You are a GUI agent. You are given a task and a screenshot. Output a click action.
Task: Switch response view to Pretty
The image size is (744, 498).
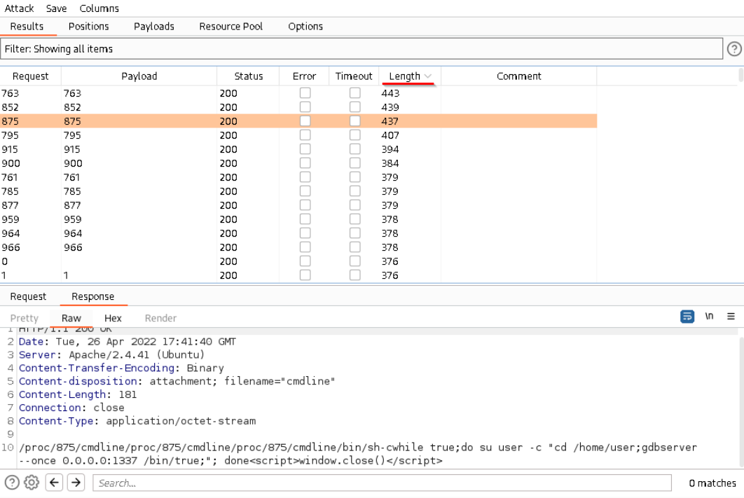(x=25, y=318)
